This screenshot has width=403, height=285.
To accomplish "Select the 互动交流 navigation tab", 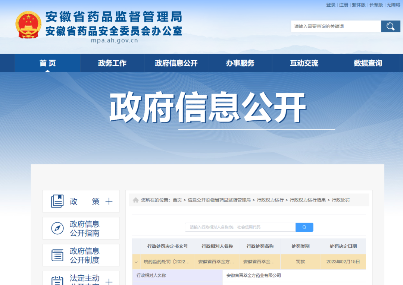I will pos(303,63).
